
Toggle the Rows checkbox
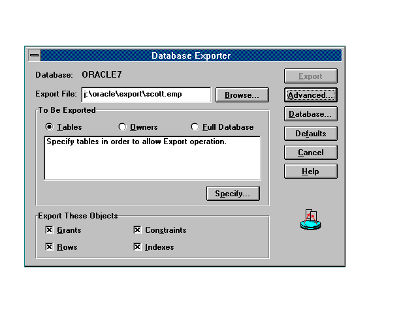click(x=49, y=247)
